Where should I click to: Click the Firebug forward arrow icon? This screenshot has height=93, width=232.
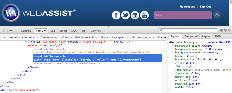4,30
